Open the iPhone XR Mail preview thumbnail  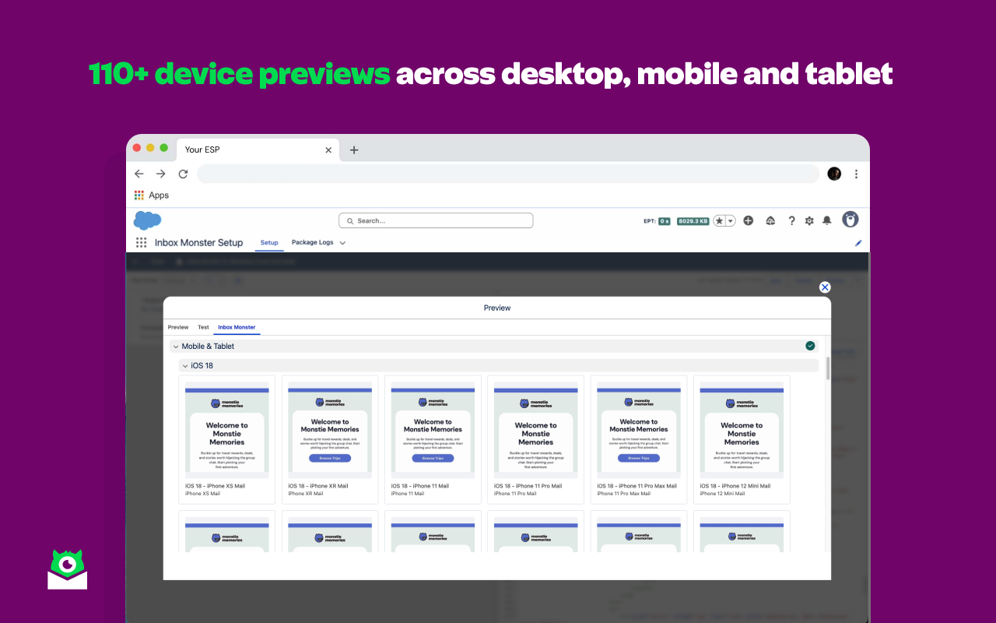click(x=330, y=431)
